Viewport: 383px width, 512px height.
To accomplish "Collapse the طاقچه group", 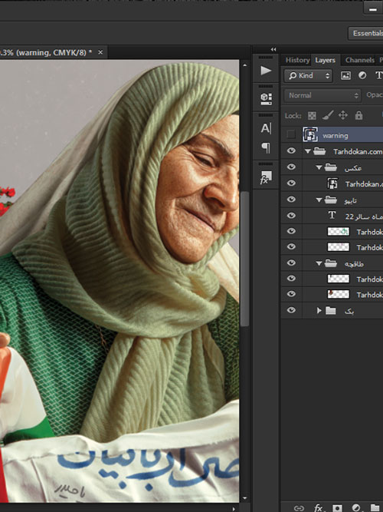I will tap(319, 263).
